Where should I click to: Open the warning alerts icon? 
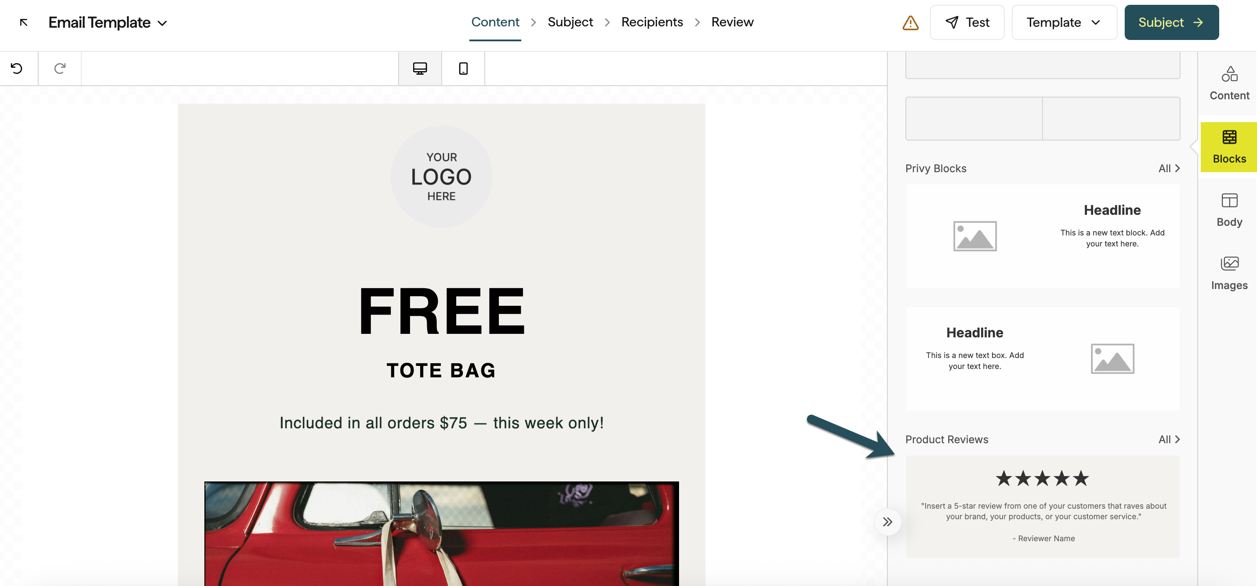point(911,22)
